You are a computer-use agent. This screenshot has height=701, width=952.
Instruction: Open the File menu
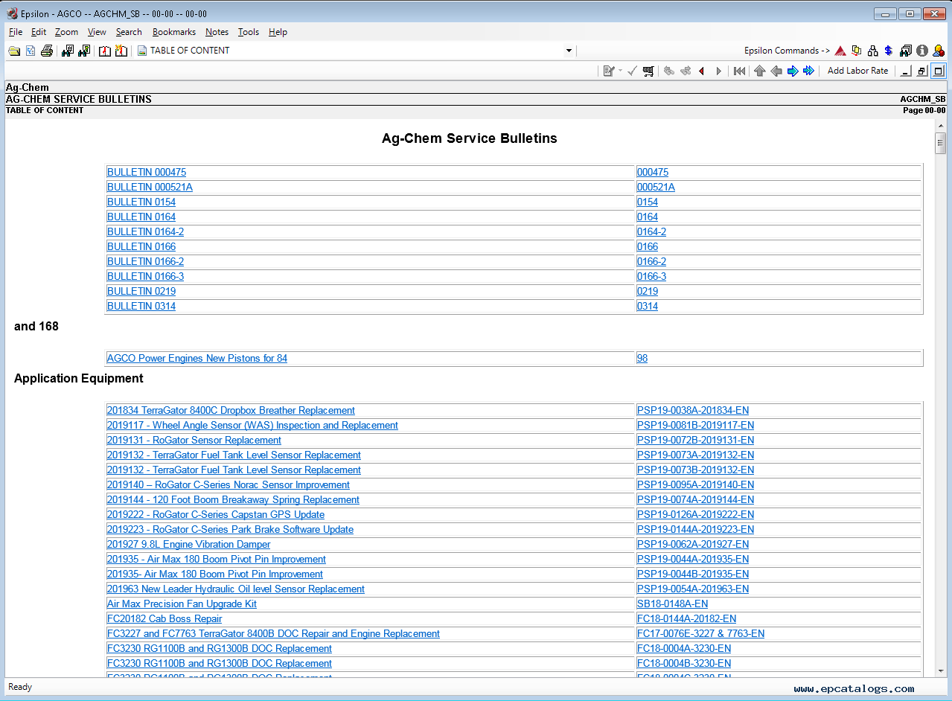[x=16, y=32]
